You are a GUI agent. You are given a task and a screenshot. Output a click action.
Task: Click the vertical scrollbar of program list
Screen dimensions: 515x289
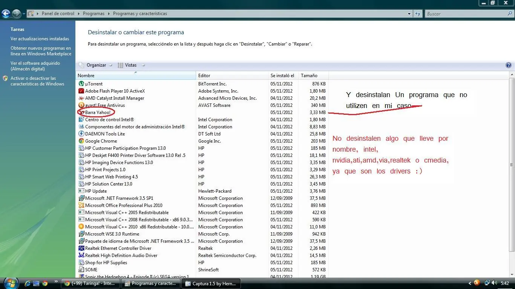click(512, 165)
